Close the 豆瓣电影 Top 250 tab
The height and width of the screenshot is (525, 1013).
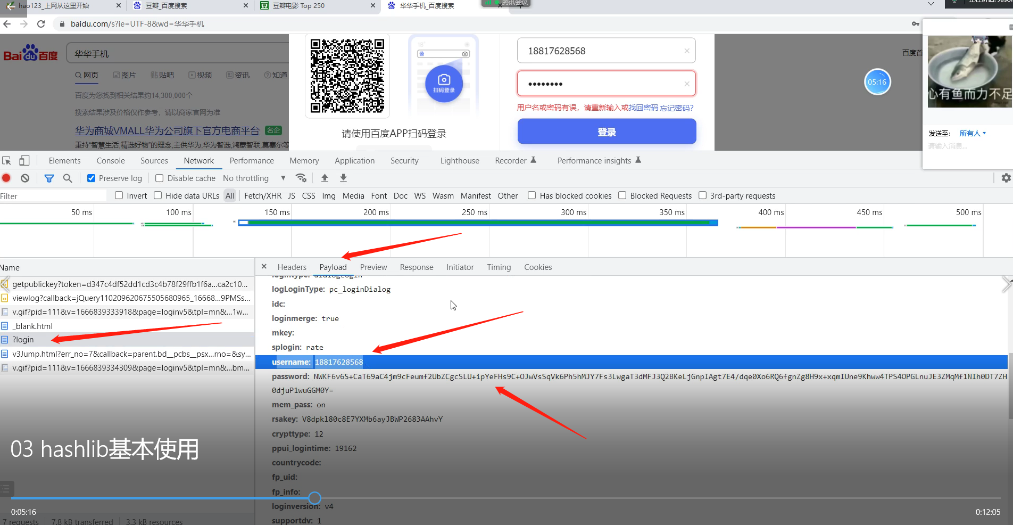[x=373, y=6]
